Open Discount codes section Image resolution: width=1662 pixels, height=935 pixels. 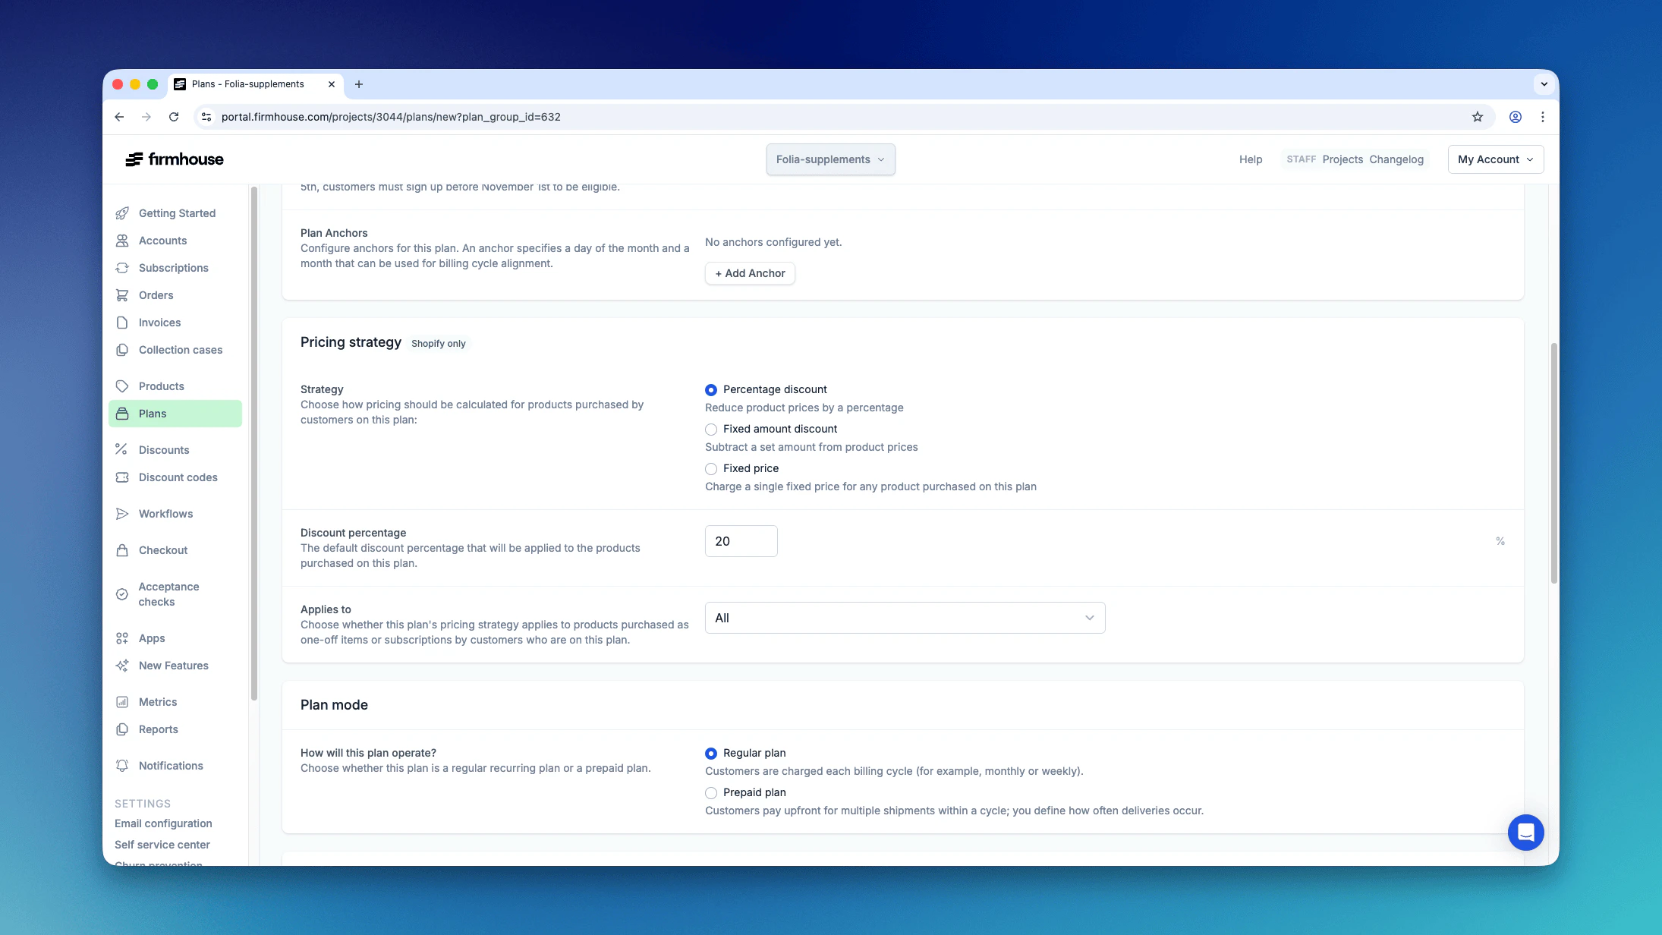point(178,477)
